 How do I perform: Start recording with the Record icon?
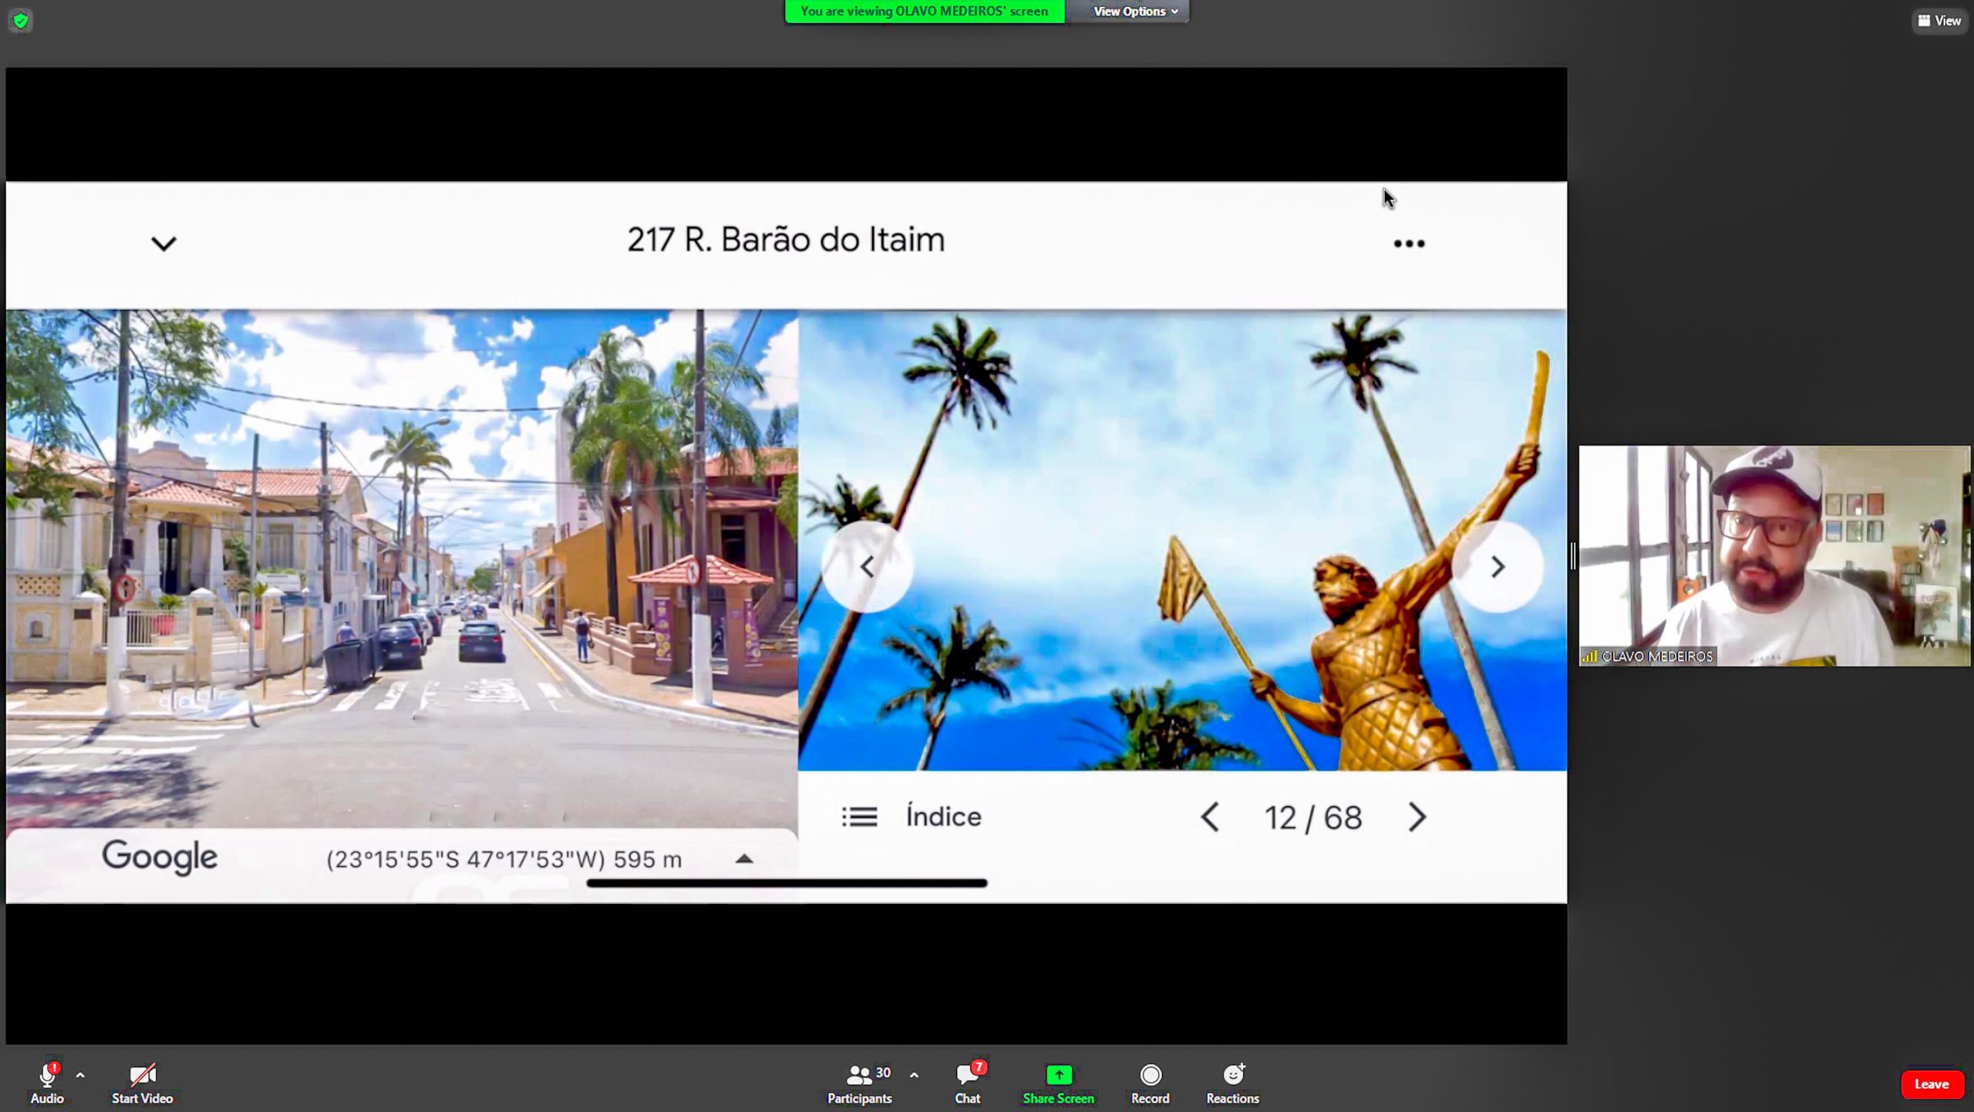(1150, 1076)
